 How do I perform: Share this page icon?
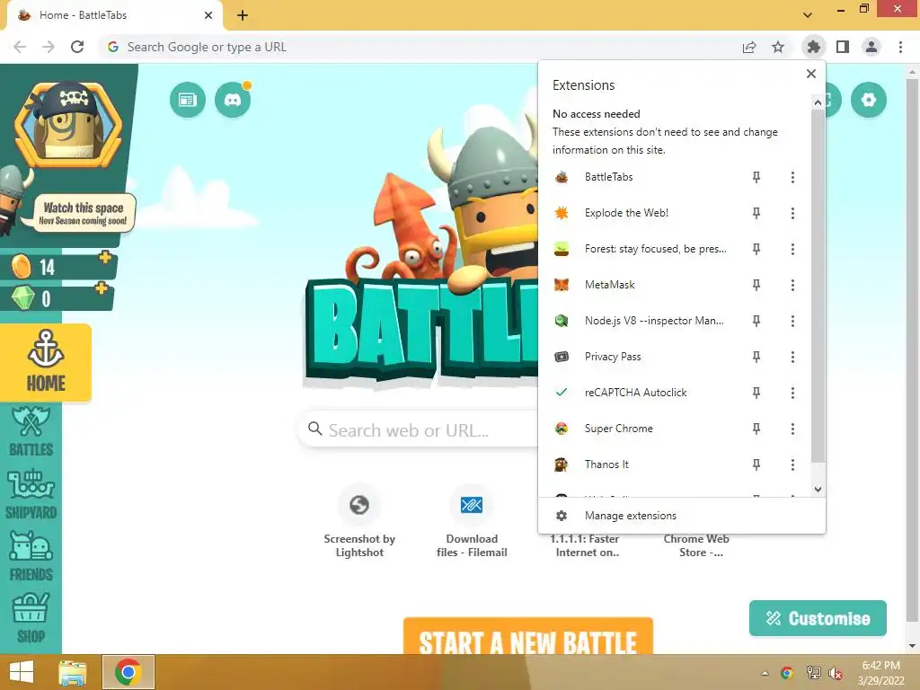[x=749, y=47]
